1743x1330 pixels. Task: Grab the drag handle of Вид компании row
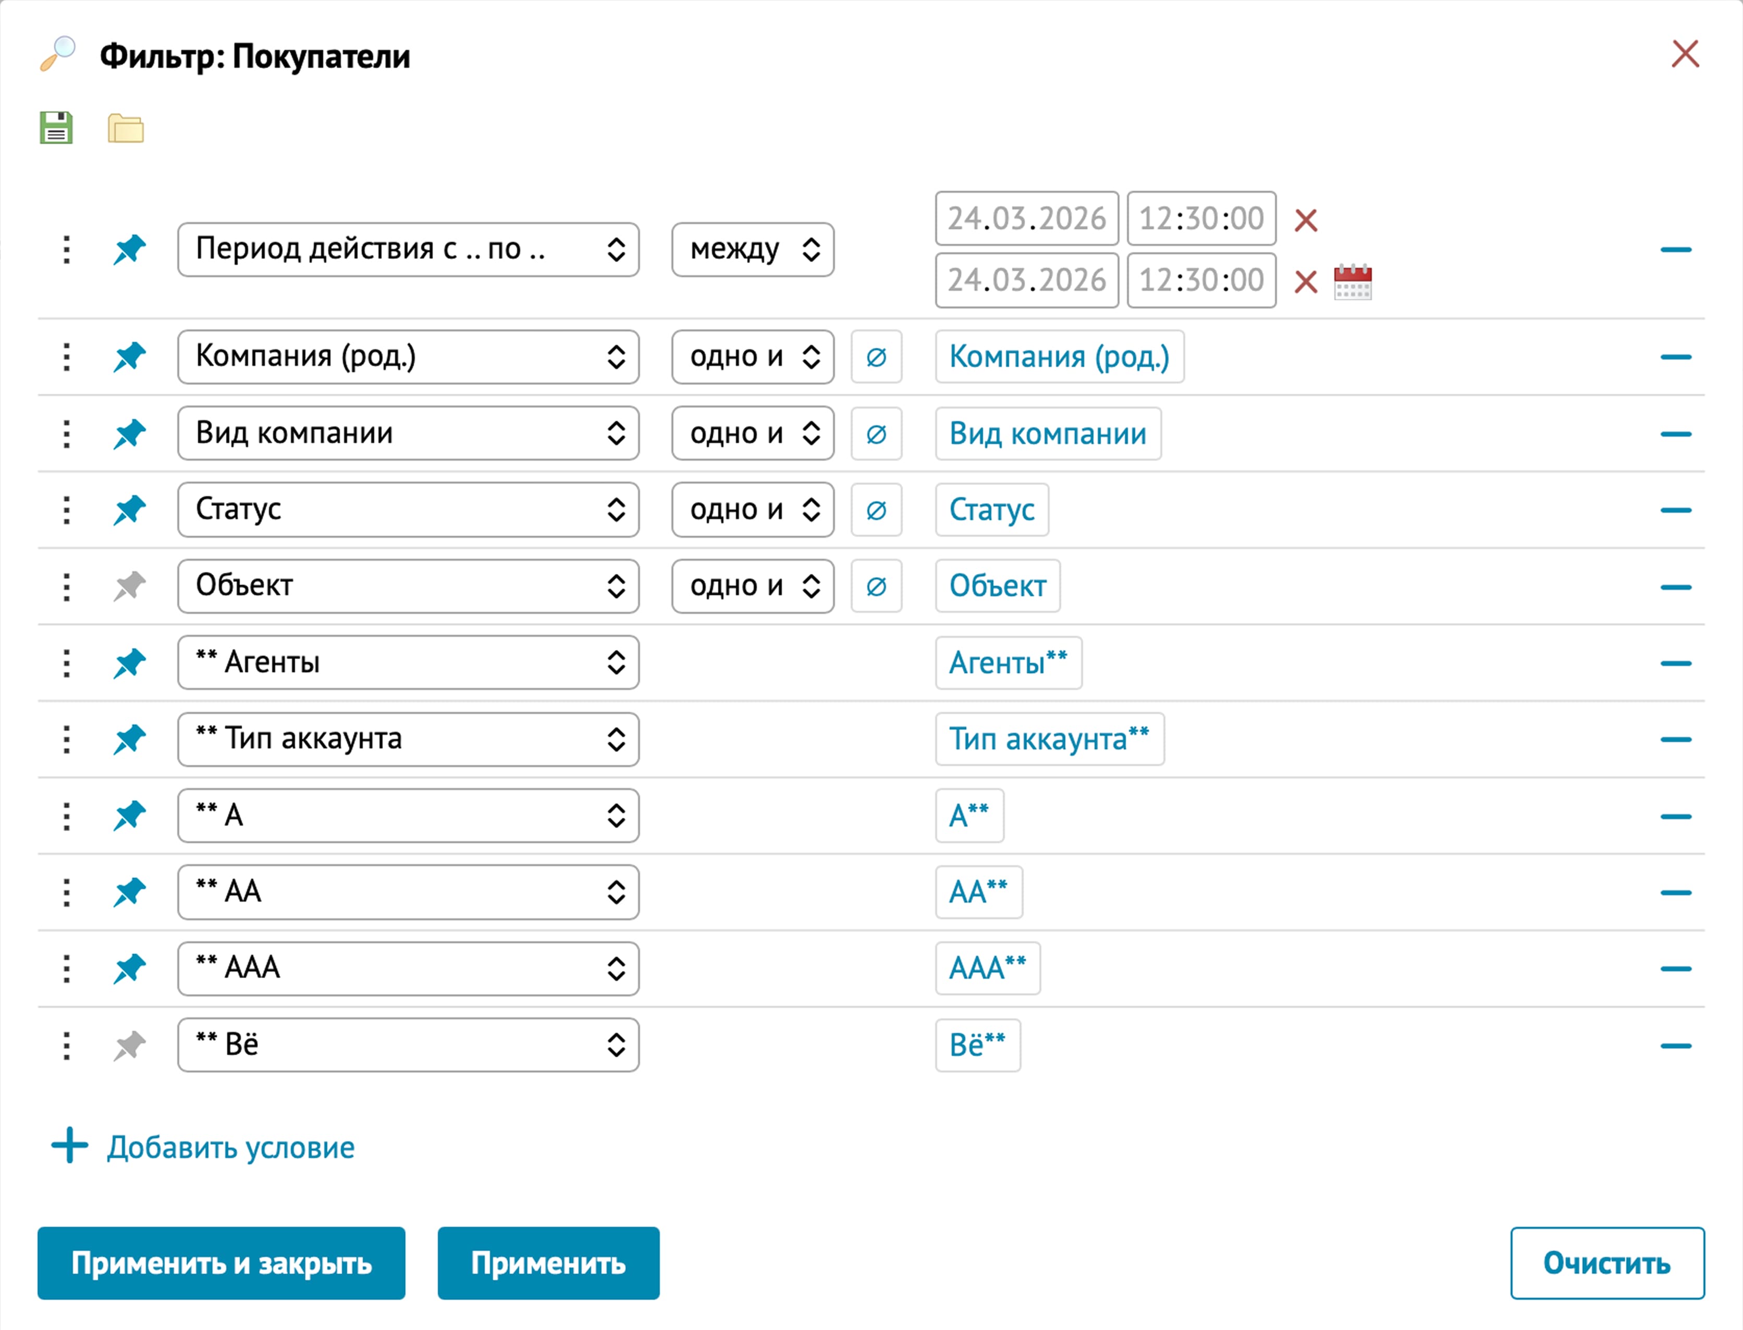coord(67,434)
